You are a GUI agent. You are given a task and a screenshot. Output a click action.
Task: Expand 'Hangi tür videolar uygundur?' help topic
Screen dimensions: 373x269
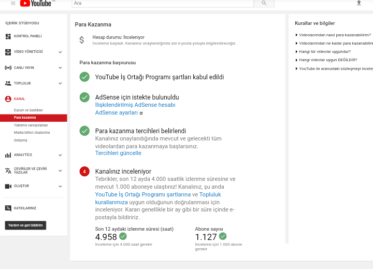tap(323, 52)
